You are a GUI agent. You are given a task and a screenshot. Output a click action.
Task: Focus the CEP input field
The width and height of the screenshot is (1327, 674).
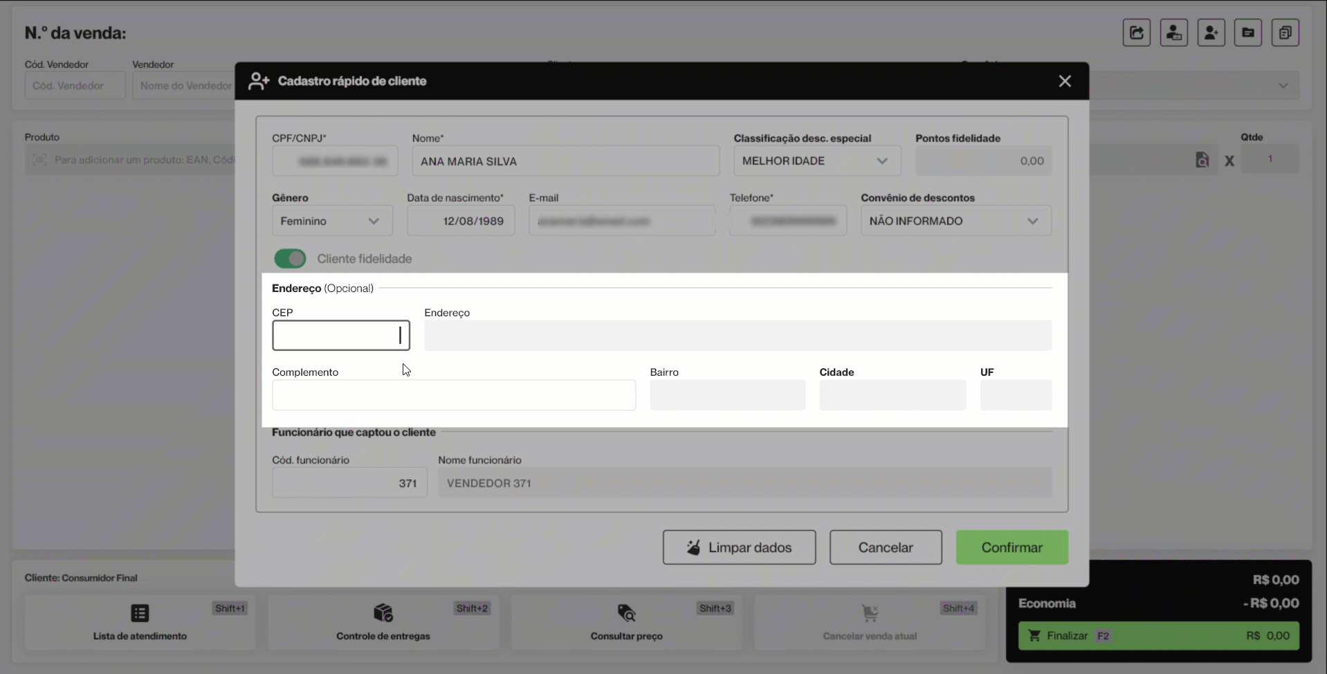click(x=340, y=336)
